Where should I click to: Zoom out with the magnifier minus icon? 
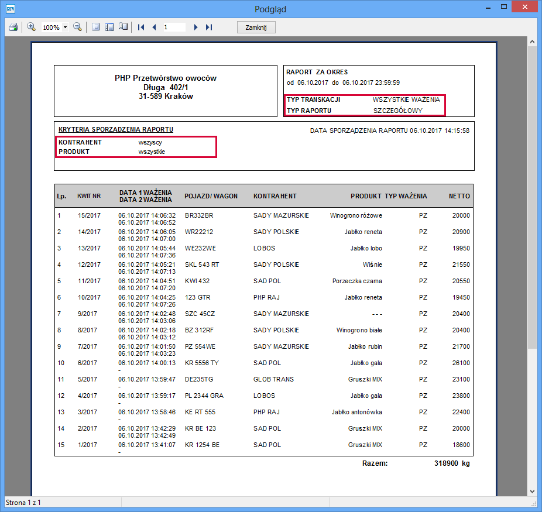tap(77, 28)
